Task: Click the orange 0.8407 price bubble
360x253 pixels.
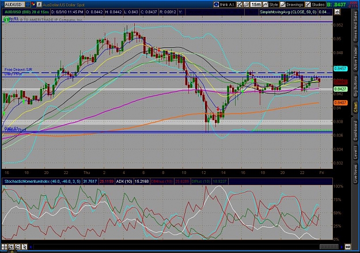Action: 340,103
